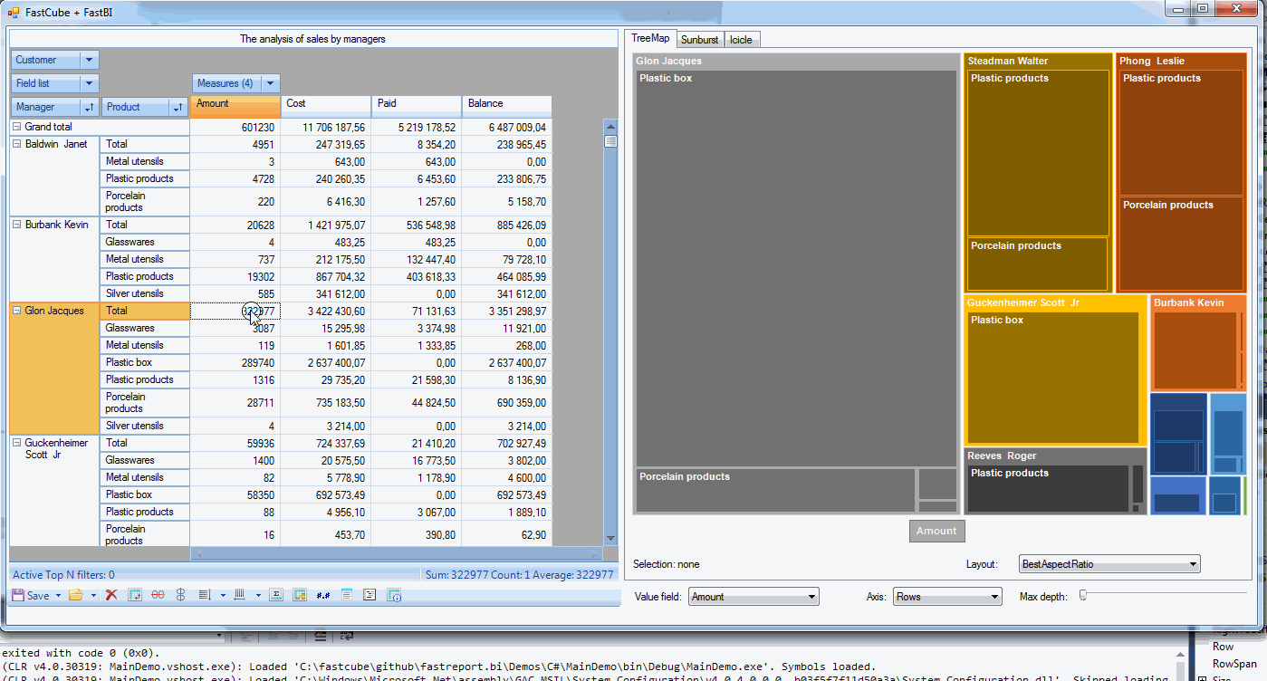Image resolution: width=1267 pixels, height=681 pixels.
Task: Click the sigma totals toolbar icon
Action: 276,595
